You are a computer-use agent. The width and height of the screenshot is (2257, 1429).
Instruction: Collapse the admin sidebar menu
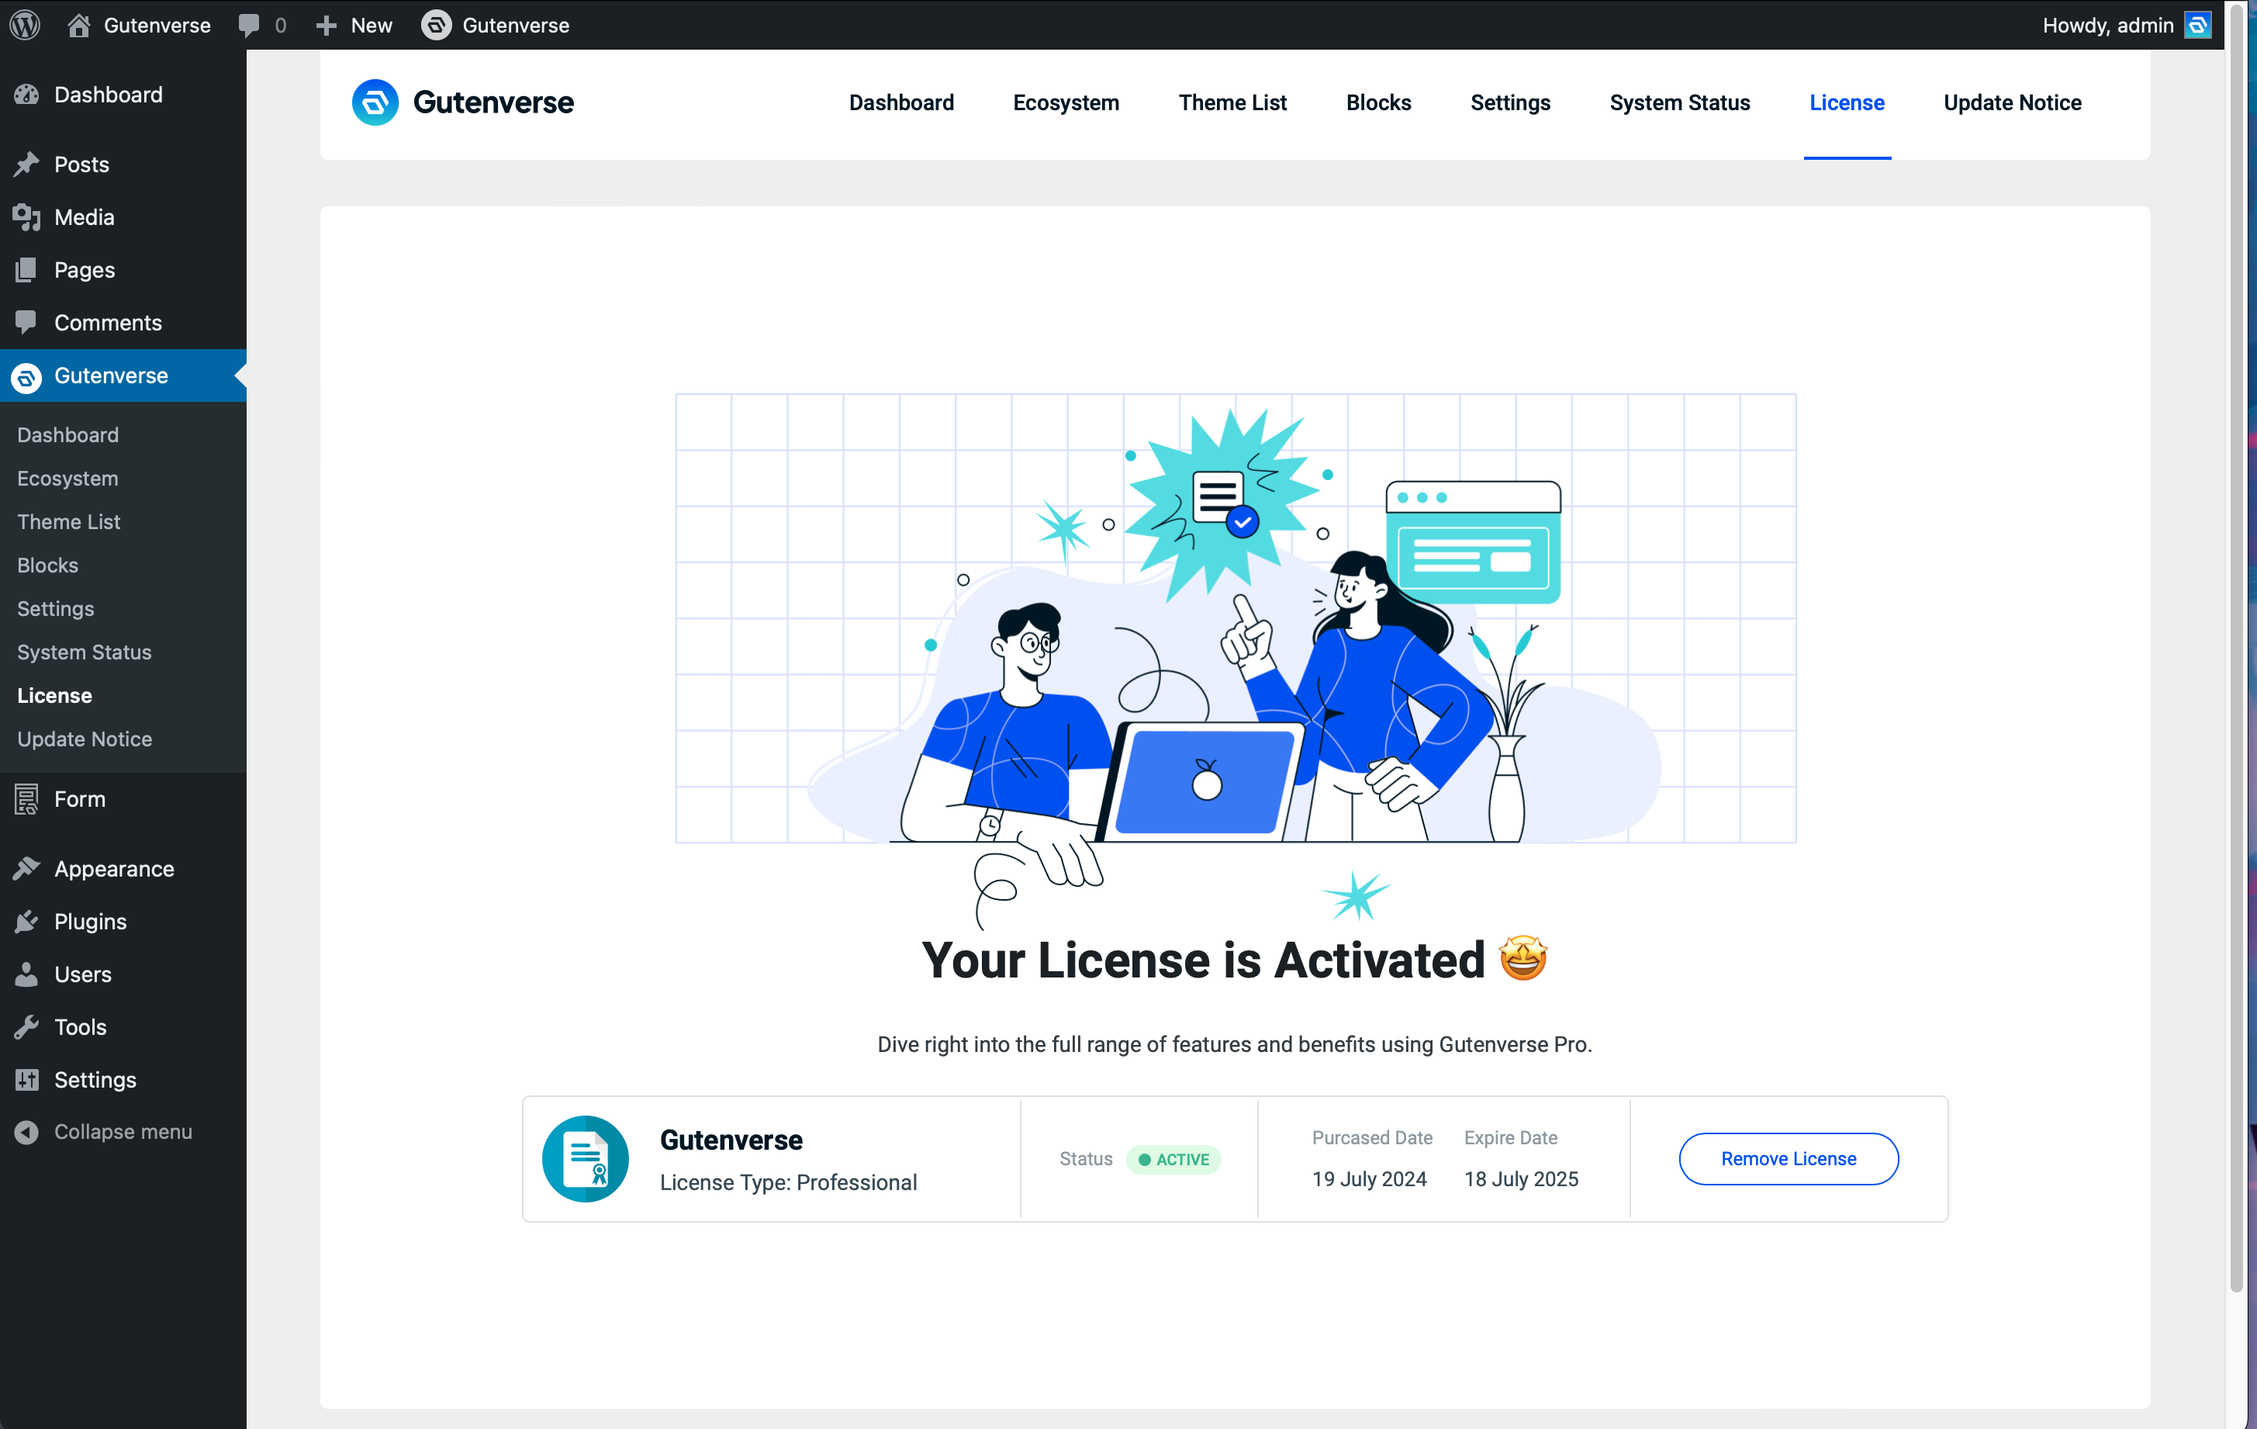click(x=122, y=1132)
